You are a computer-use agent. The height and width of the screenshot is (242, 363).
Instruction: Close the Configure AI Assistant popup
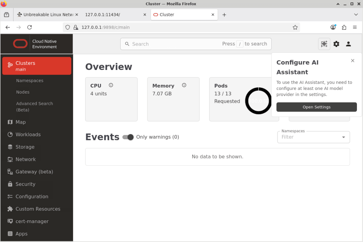click(x=353, y=60)
